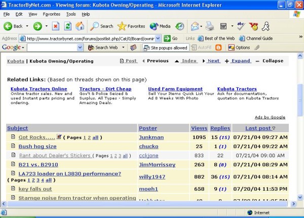Viewport: 304px width, 218px height.
Task: Open the Media toolbar button
Action: 160,26
